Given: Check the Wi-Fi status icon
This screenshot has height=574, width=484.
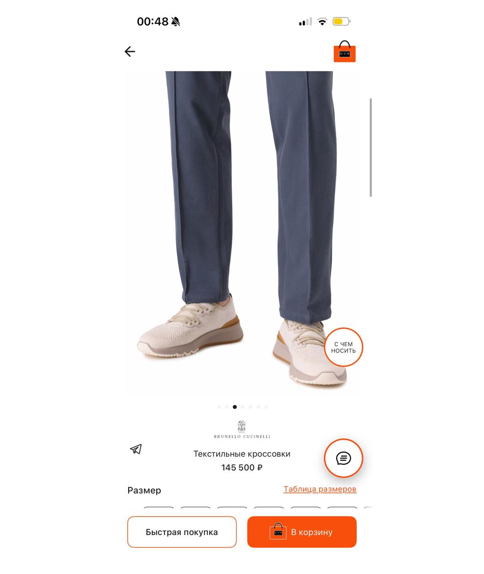Looking at the screenshot, I should click(322, 22).
